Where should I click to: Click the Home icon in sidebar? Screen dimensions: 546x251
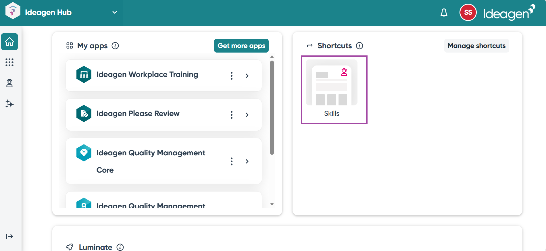tap(9, 42)
